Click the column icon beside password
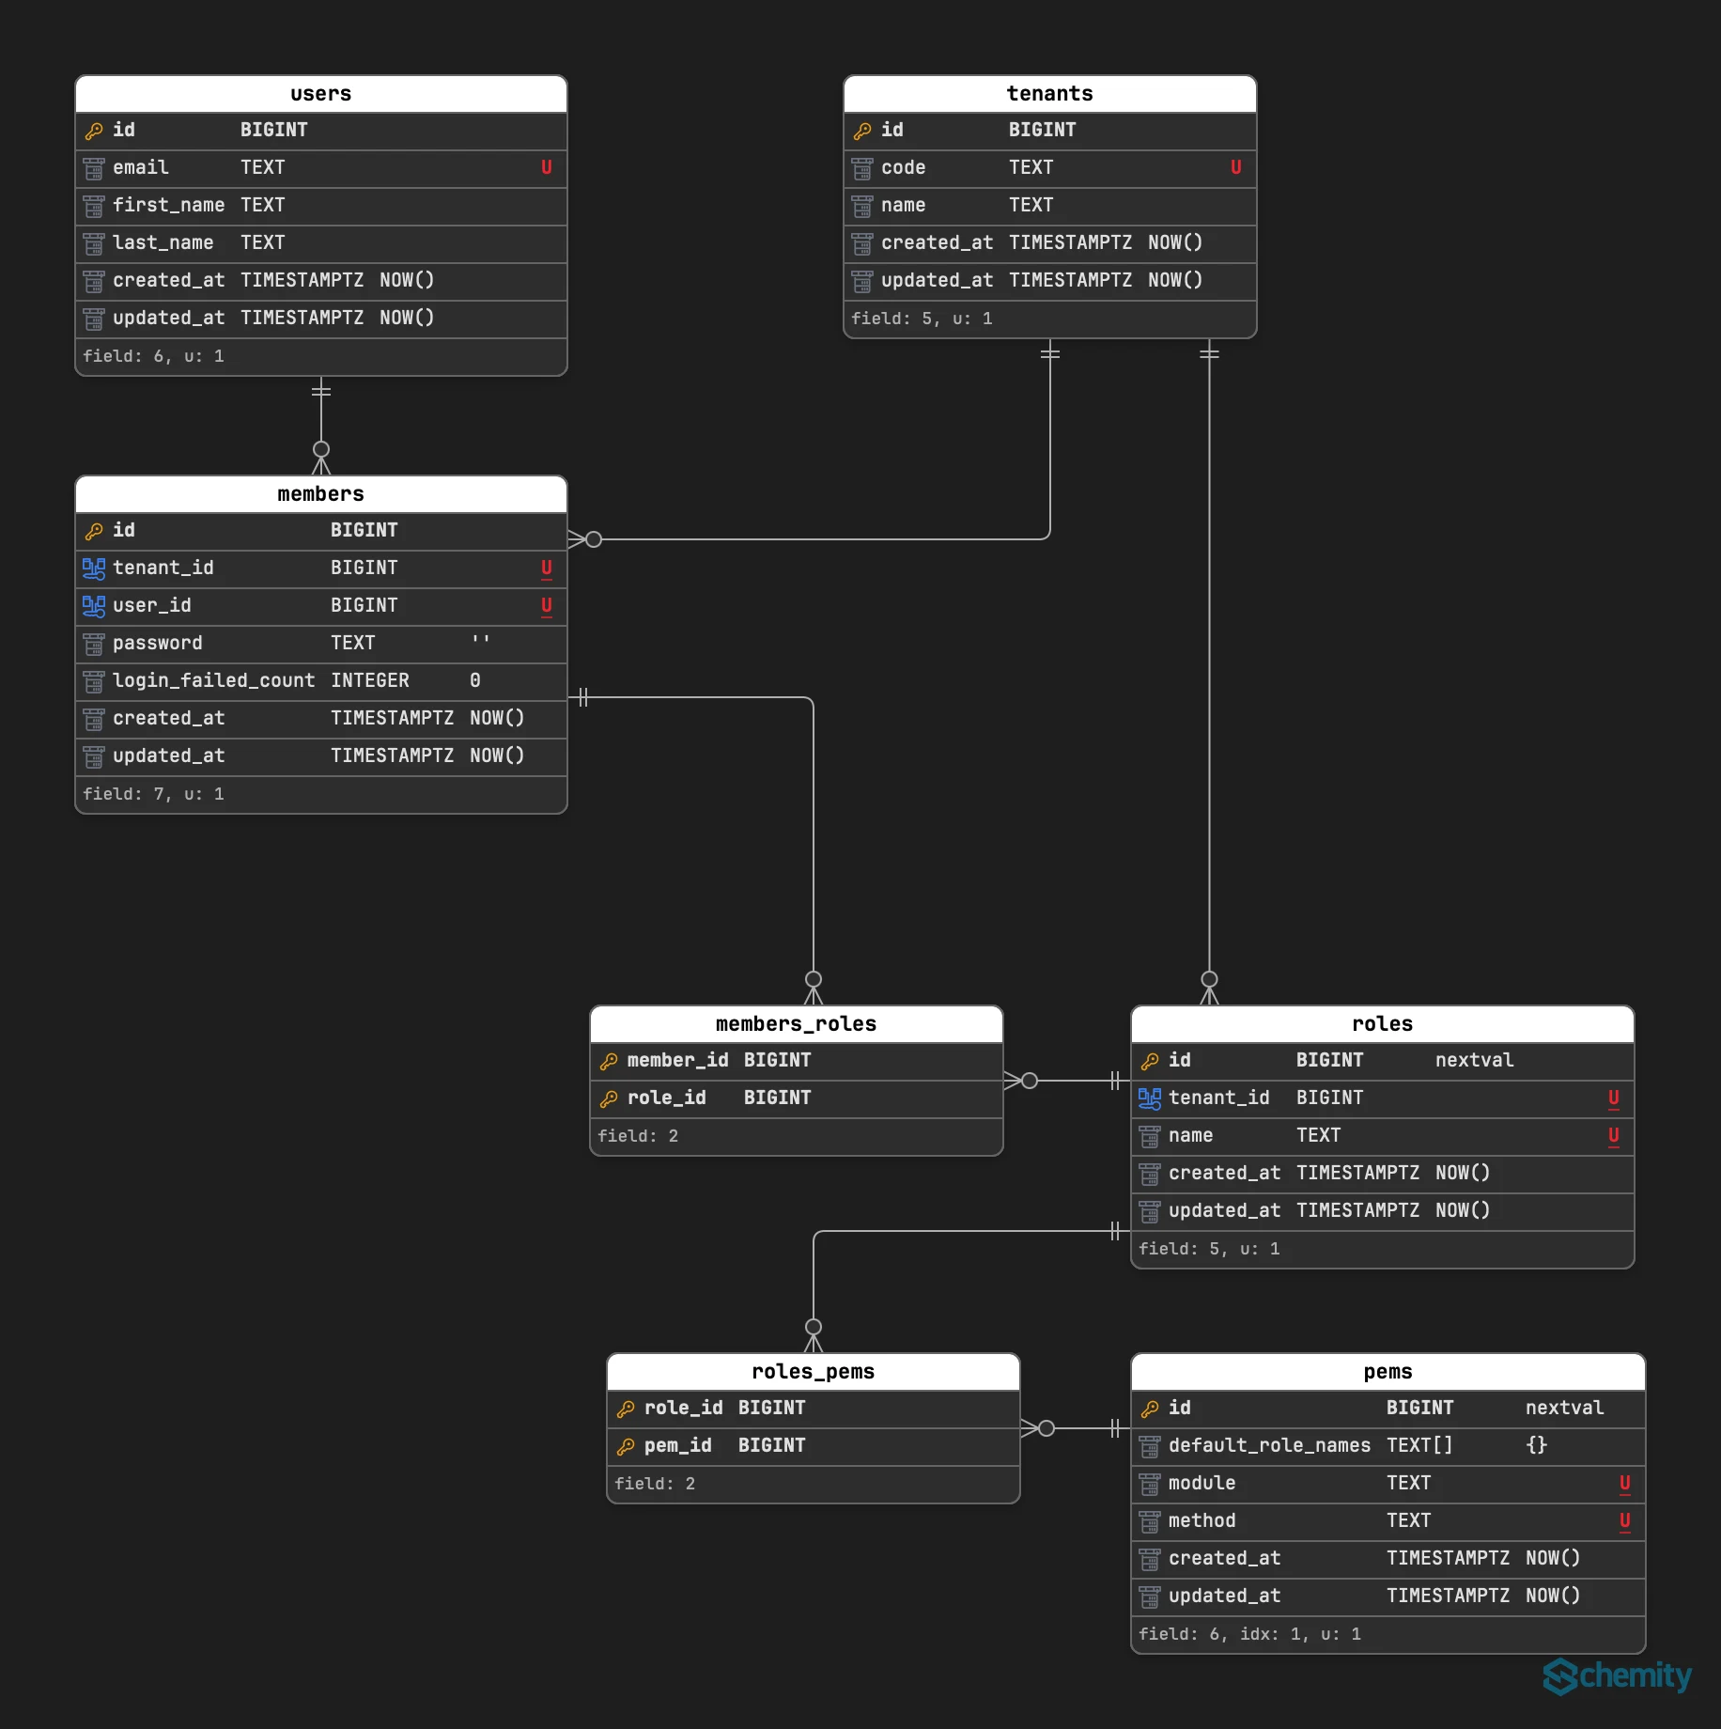This screenshot has height=1729, width=1721. [94, 644]
